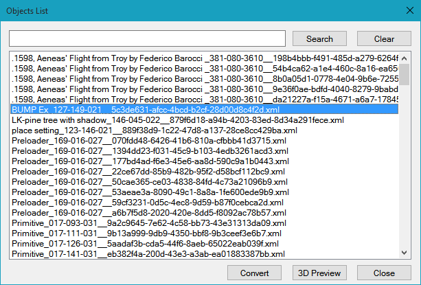Open the 3D Preview
The width and height of the screenshot is (421, 285).
coord(319,273)
